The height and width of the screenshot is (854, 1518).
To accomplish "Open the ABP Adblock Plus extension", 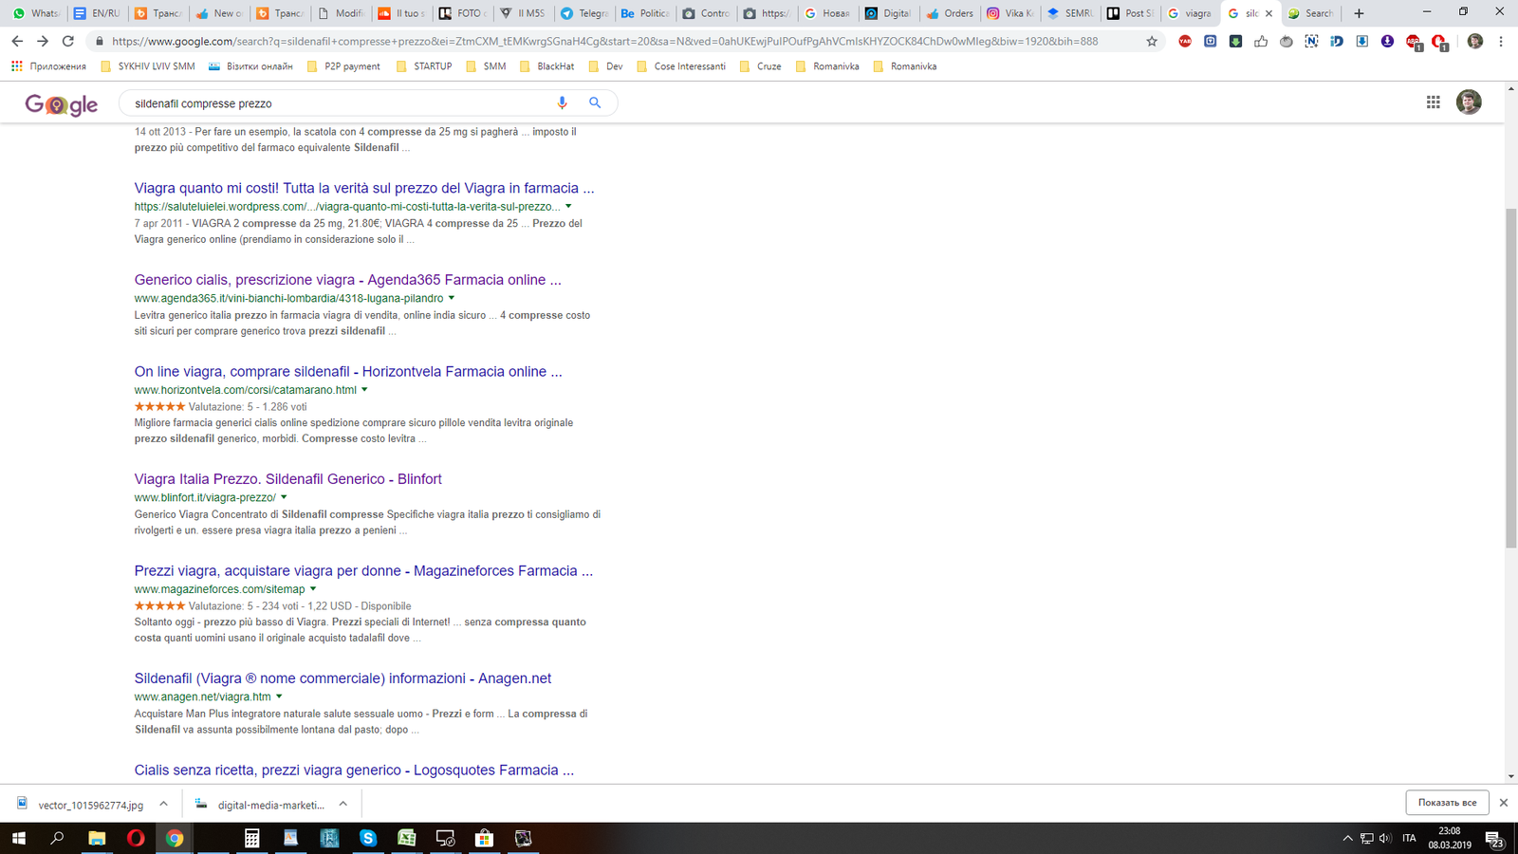I will coord(1414,42).
